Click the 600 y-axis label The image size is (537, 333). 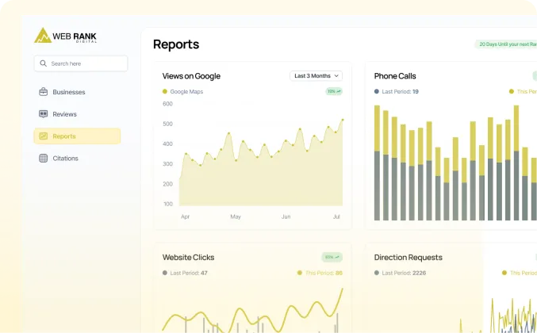[167, 104]
